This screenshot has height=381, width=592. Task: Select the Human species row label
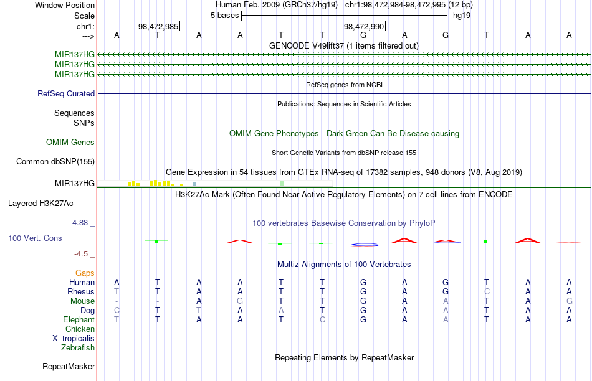82,282
